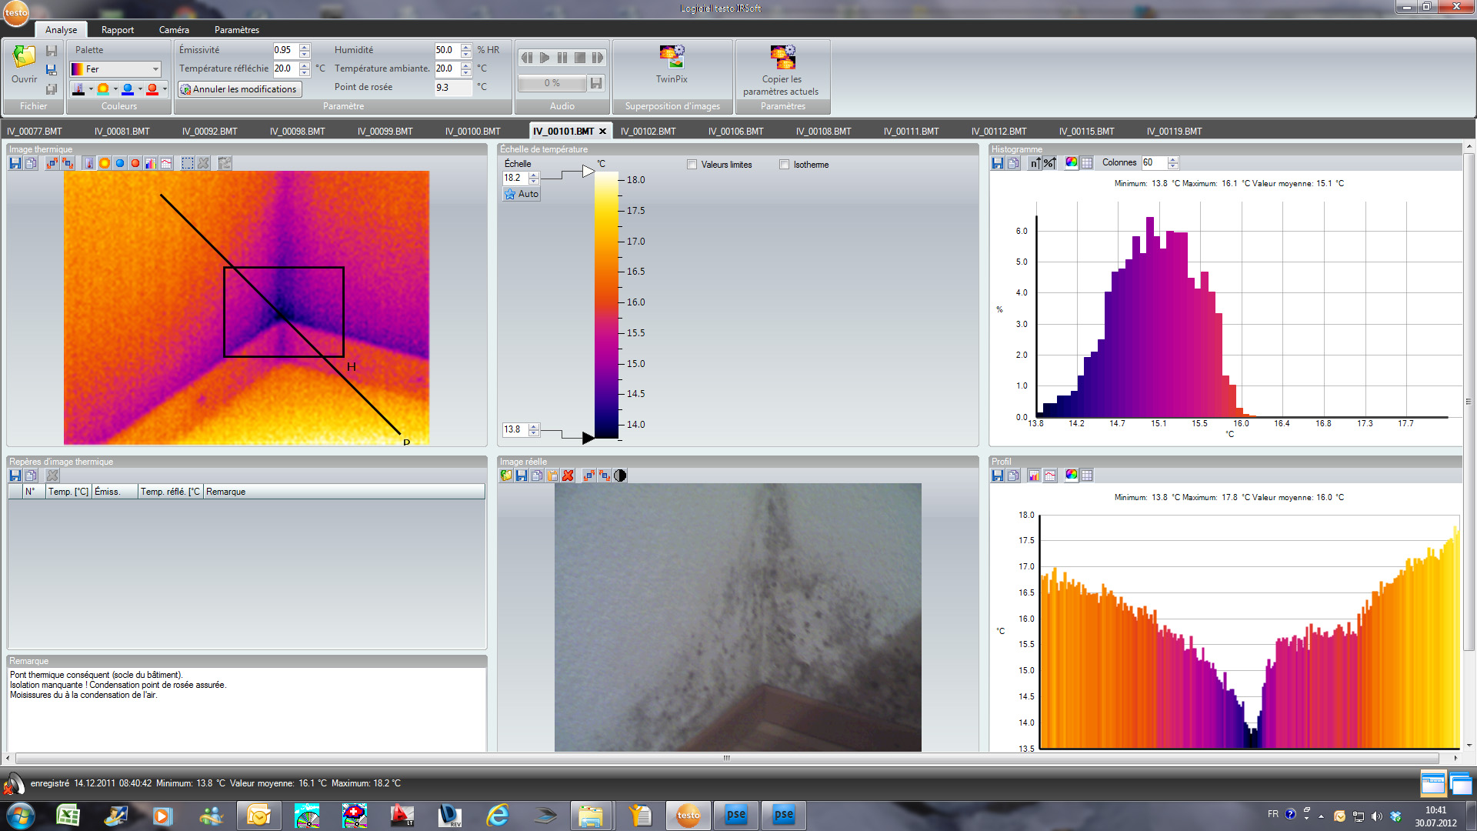This screenshot has height=831, width=1477.
Task: Save thermal image with disk icon
Action: [x=15, y=163]
